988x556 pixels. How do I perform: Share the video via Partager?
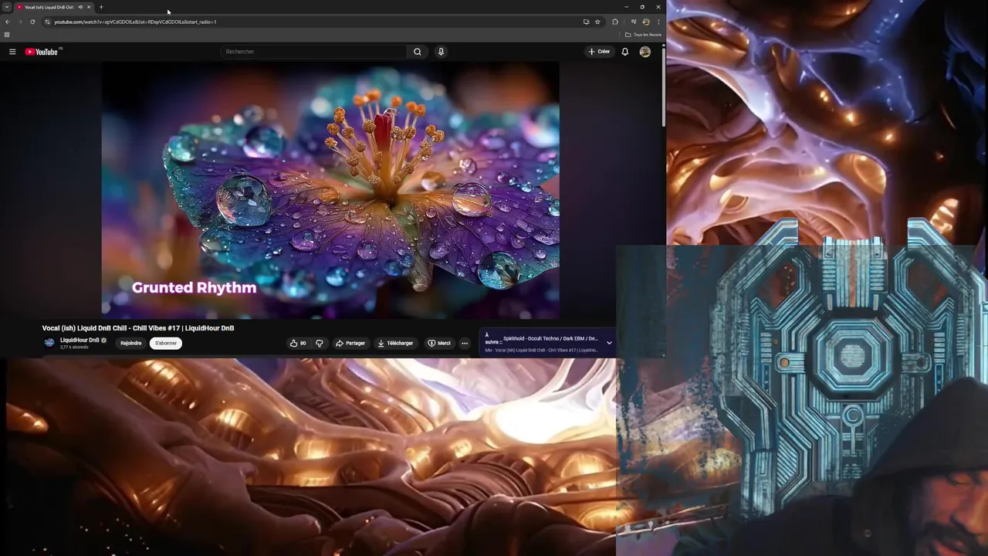tap(350, 343)
